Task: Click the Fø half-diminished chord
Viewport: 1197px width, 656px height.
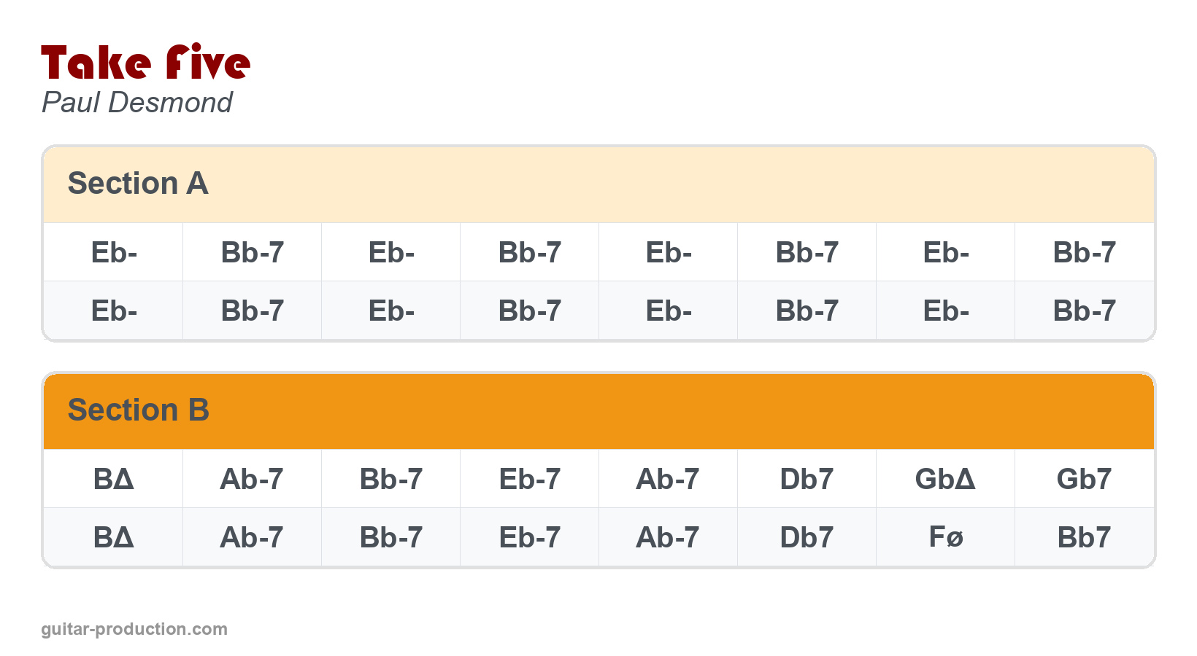Action: pos(945,537)
